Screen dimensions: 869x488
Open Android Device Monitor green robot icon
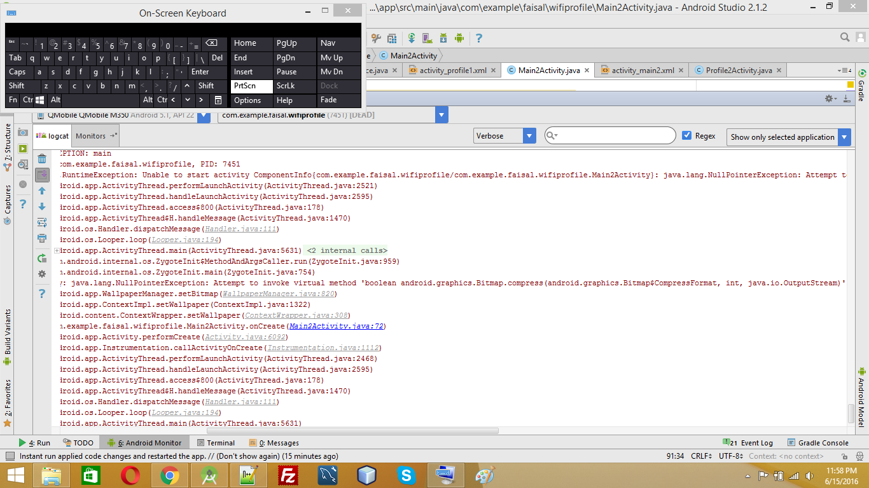459,38
